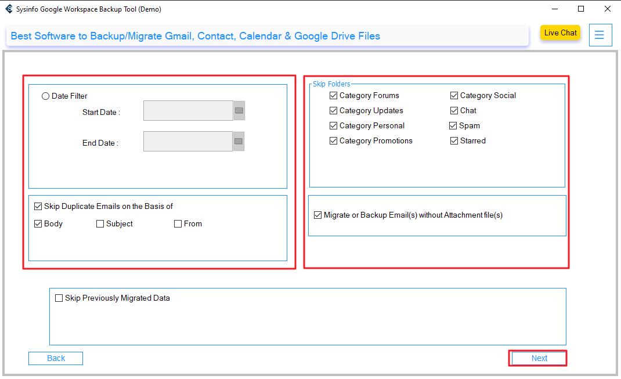
Task: Enable Skip Previously Migrated Data
Action: click(x=59, y=298)
